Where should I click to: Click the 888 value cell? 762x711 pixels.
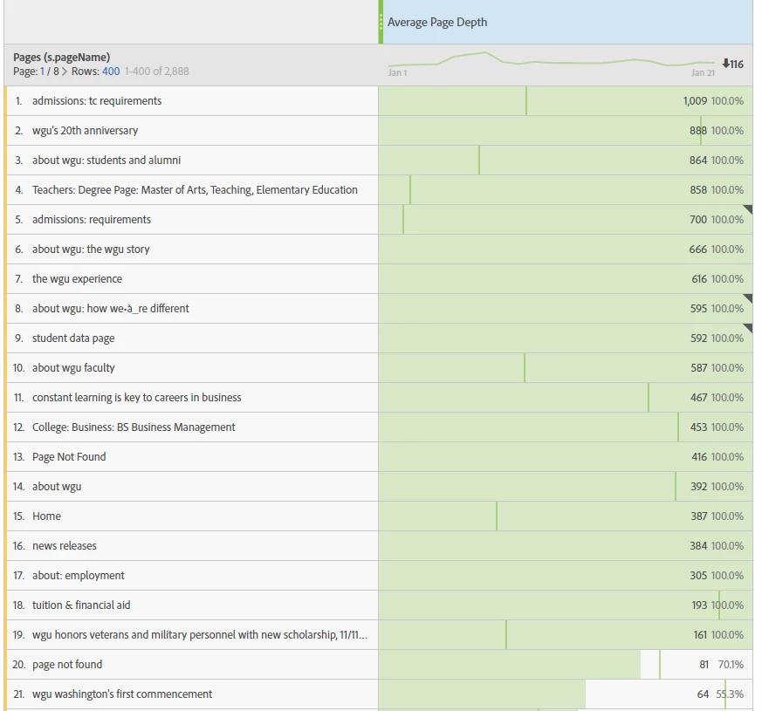point(566,131)
